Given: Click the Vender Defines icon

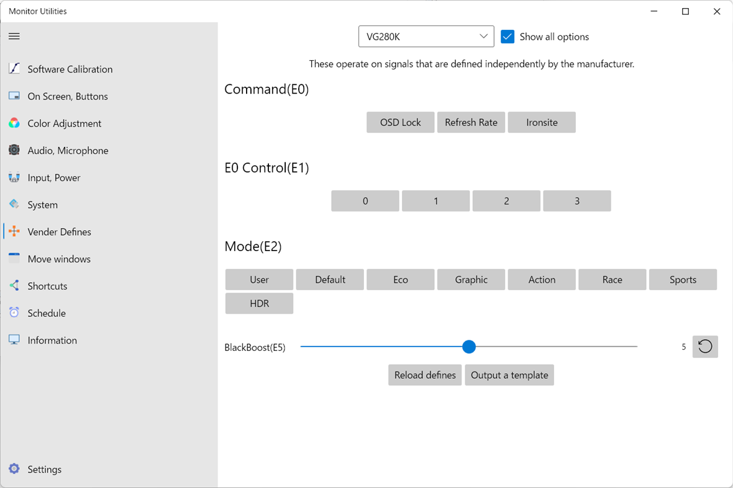Looking at the screenshot, I should [x=14, y=231].
